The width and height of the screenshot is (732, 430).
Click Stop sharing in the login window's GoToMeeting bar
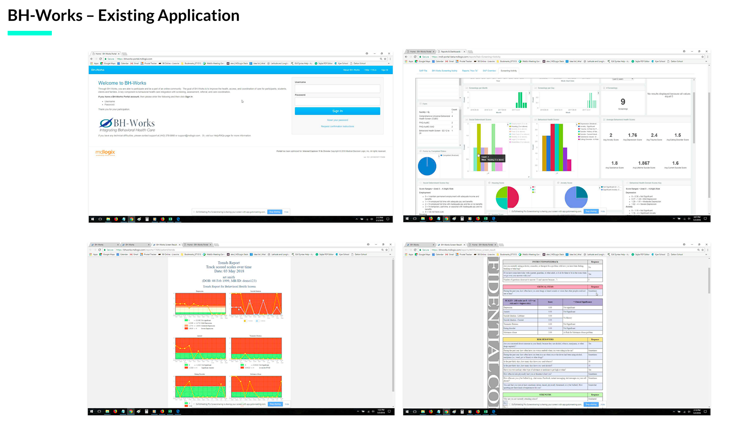[274, 212]
